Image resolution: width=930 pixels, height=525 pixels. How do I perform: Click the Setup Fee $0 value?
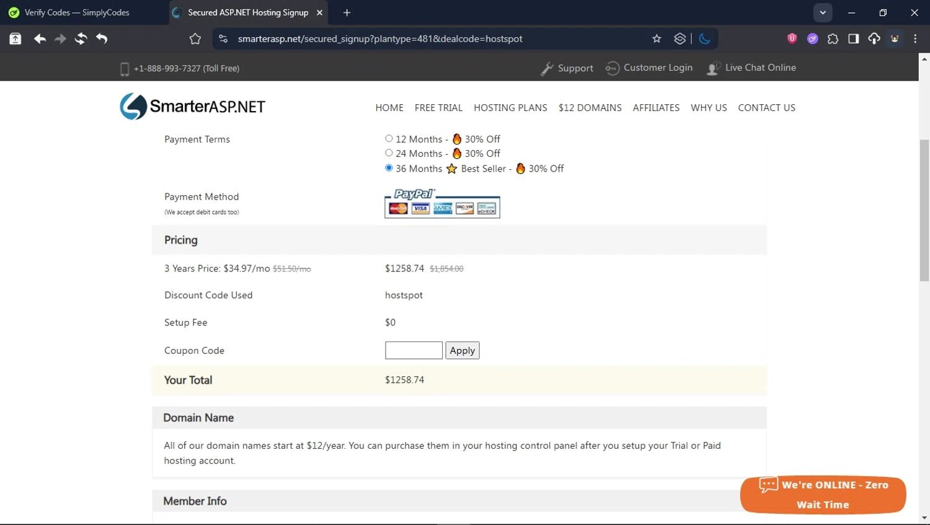point(390,322)
